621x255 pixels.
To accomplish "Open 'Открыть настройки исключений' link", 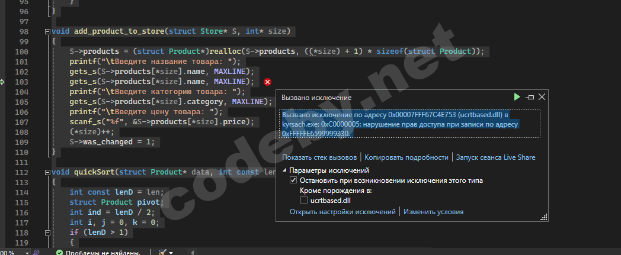I will [x=342, y=212].
